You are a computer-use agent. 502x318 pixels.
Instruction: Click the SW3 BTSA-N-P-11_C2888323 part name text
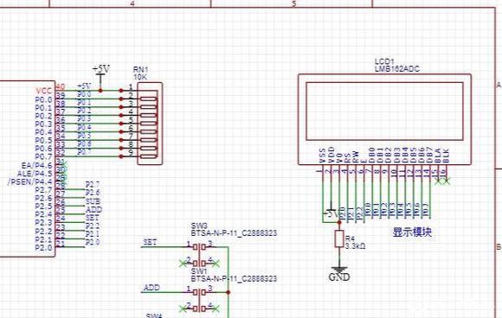point(234,233)
